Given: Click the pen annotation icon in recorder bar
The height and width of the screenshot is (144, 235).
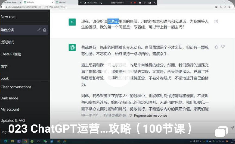Looking at the screenshot, I should click(x=145, y=3).
